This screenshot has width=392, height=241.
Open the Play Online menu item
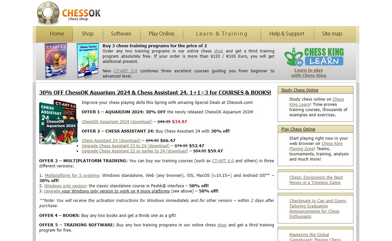[161, 34]
